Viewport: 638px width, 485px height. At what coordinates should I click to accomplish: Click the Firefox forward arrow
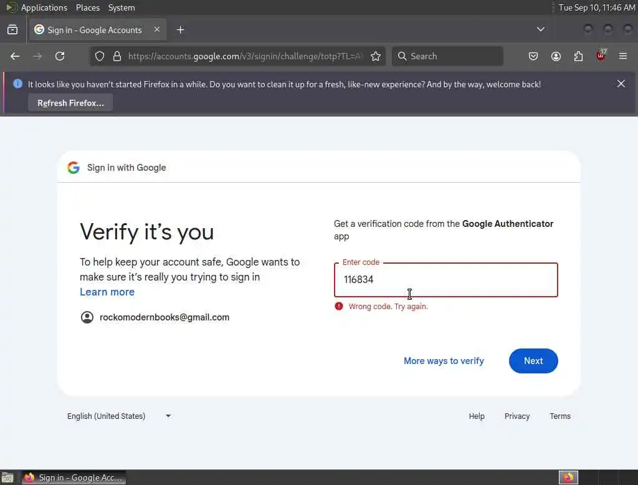click(37, 56)
